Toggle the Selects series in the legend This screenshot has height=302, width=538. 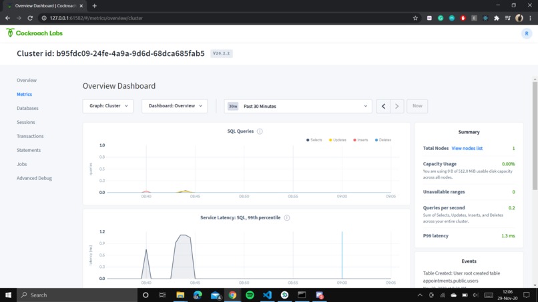click(x=314, y=140)
